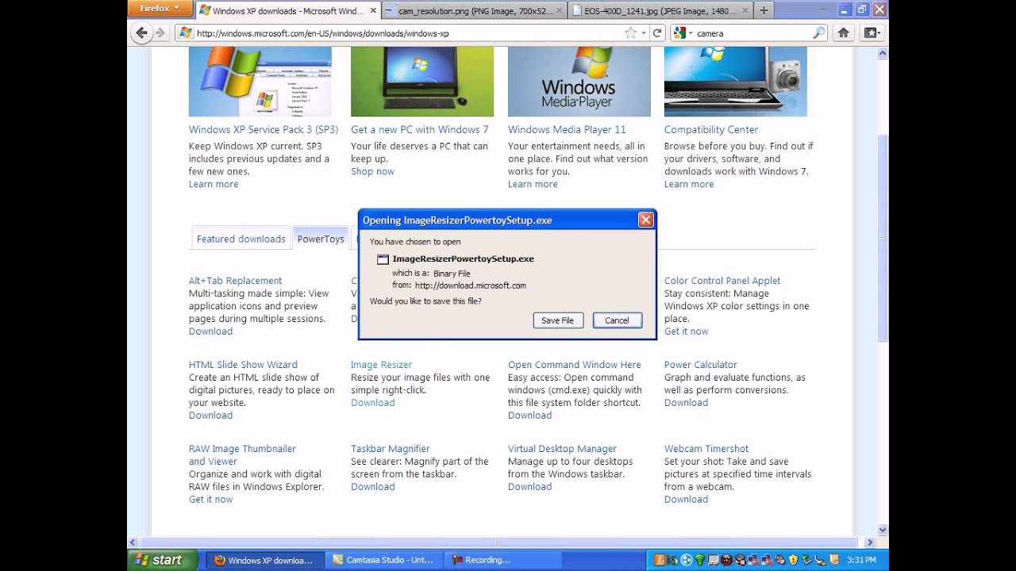Click Download under Image Resizer

(x=373, y=403)
